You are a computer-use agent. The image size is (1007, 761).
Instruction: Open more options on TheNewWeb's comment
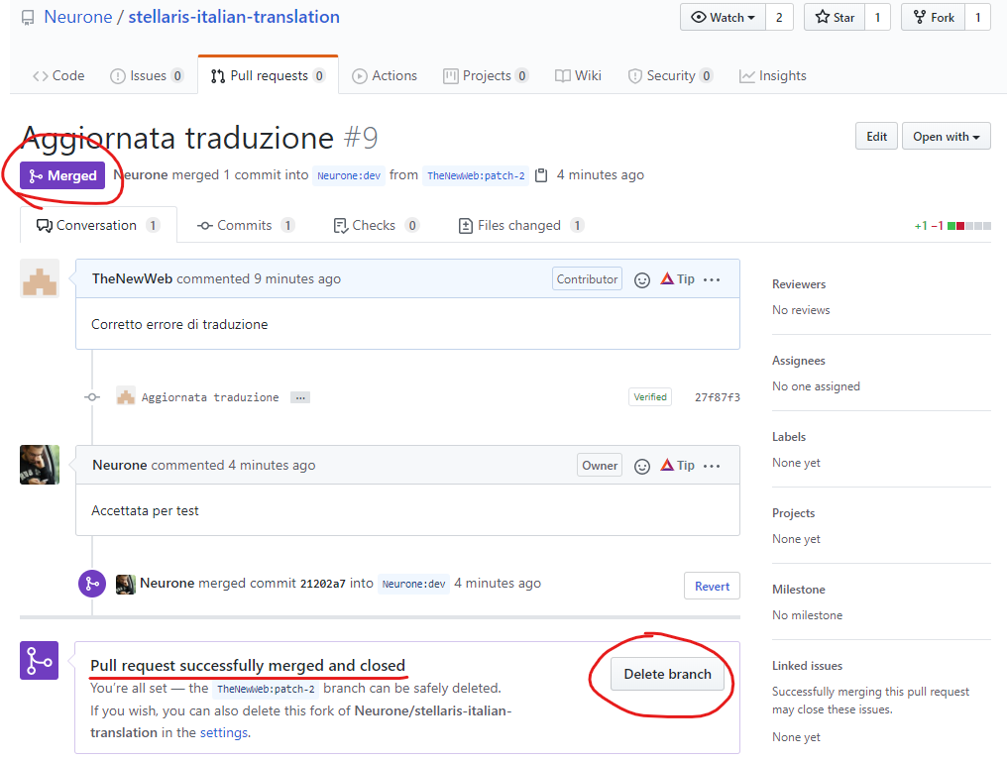712,280
